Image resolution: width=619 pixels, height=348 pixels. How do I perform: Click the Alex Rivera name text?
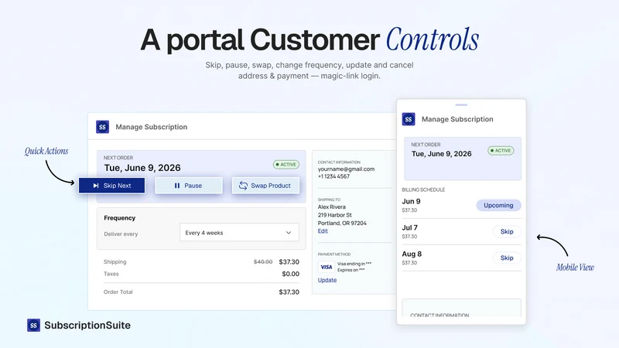point(332,206)
